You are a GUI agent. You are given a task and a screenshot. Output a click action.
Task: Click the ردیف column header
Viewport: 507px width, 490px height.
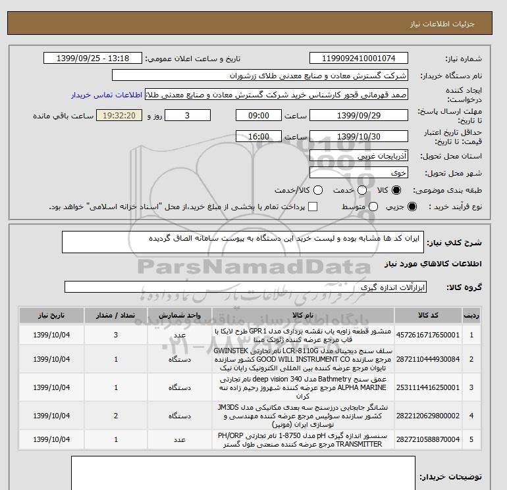[471, 315]
